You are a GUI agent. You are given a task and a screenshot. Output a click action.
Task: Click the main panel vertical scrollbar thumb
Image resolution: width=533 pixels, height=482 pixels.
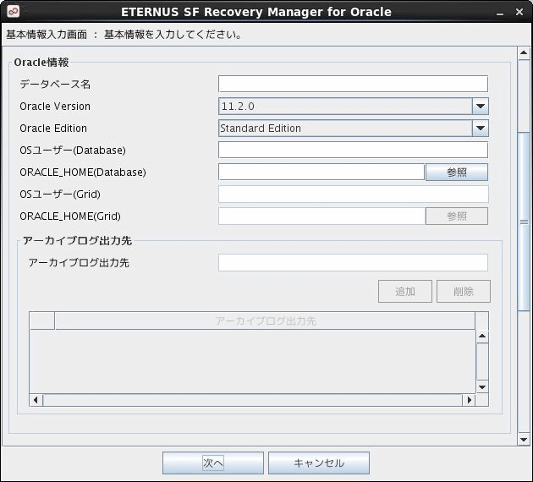(524, 222)
